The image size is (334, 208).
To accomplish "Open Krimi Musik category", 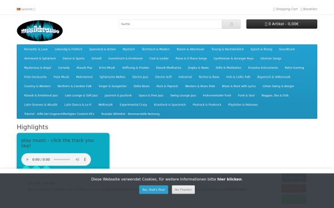I will click(x=107, y=68).
